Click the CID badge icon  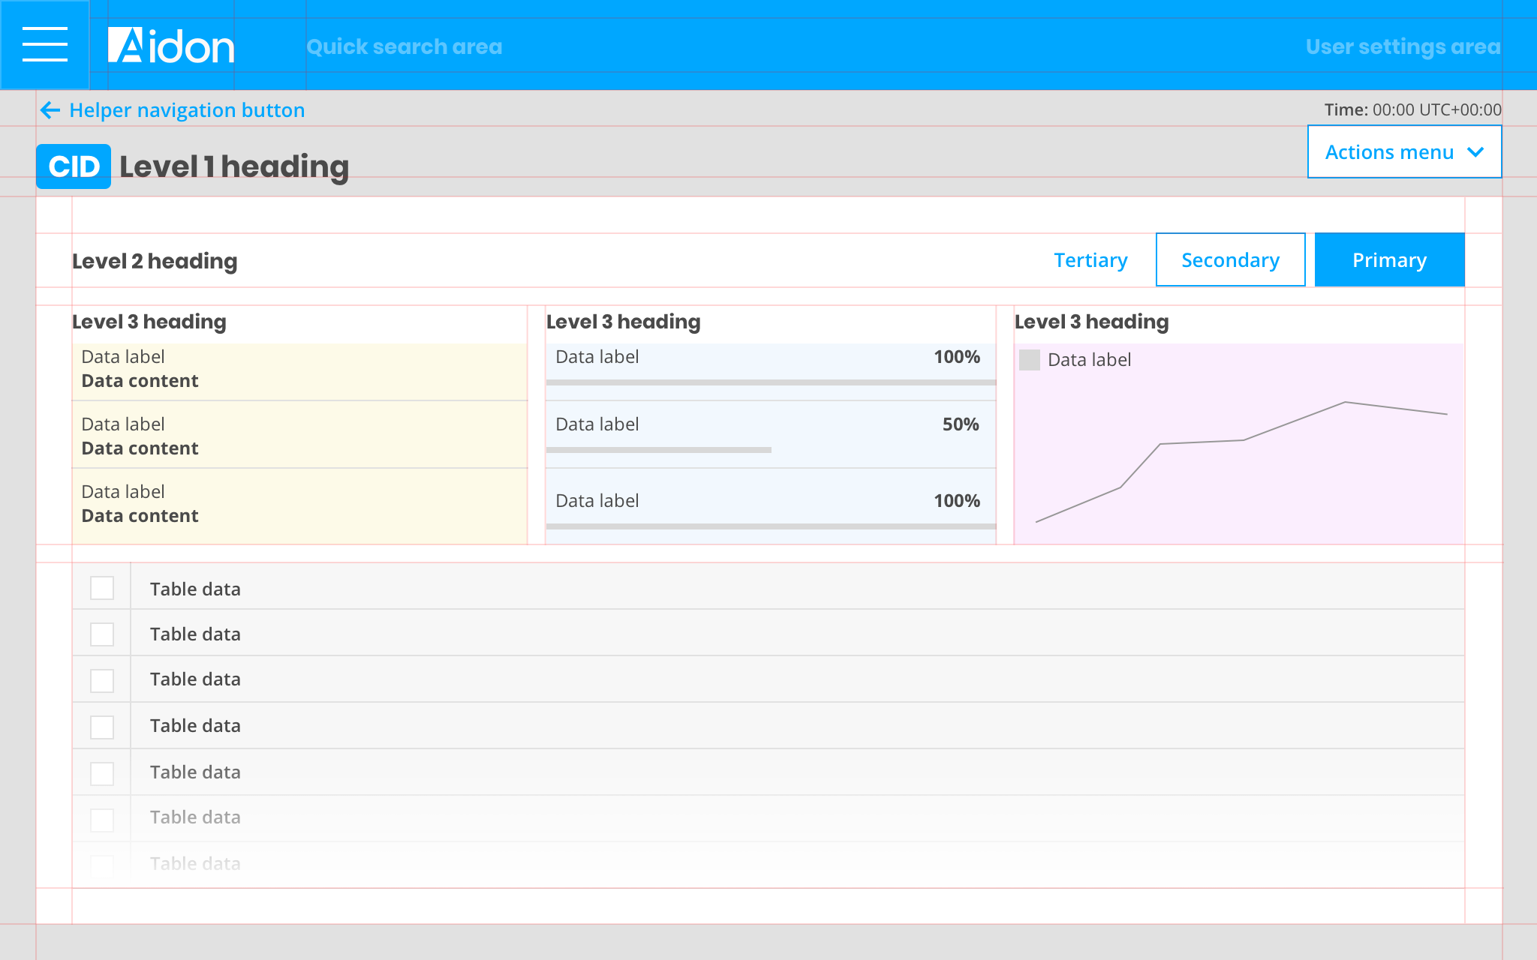(x=74, y=166)
